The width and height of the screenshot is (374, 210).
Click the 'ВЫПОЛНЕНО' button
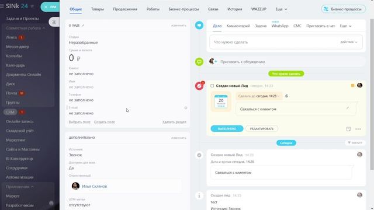[227, 128]
